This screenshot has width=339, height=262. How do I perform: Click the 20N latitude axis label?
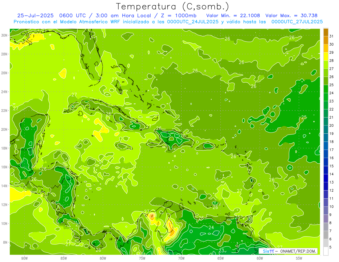[4, 129]
